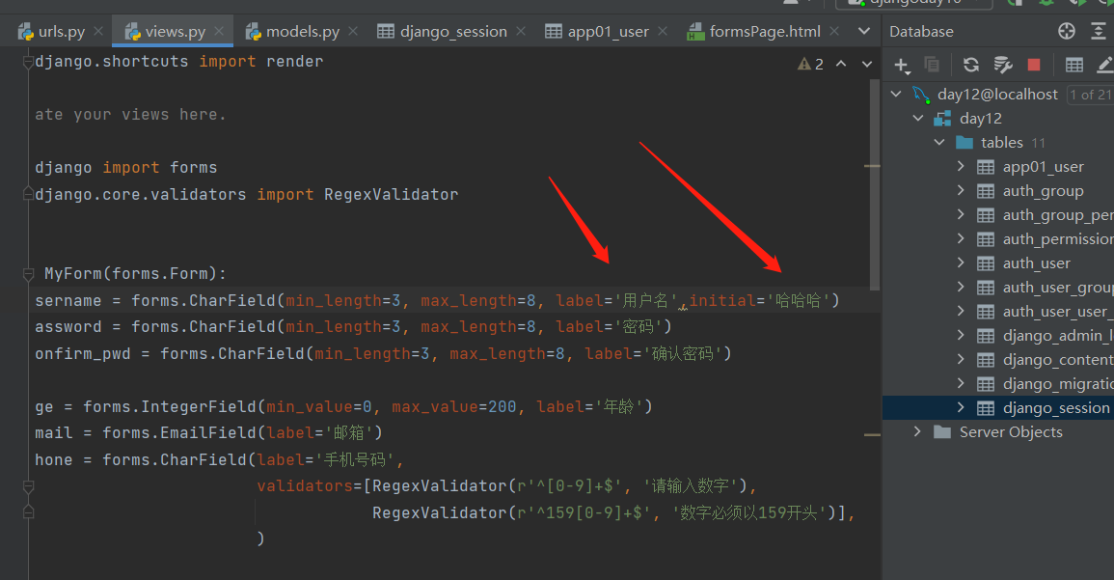Viewport: 1114px width, 580px height.
Task: Open the django_session editor tab
Action: tap(443, 31)
